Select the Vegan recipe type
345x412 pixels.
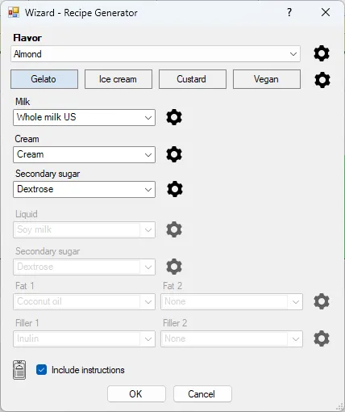(267, 79)
